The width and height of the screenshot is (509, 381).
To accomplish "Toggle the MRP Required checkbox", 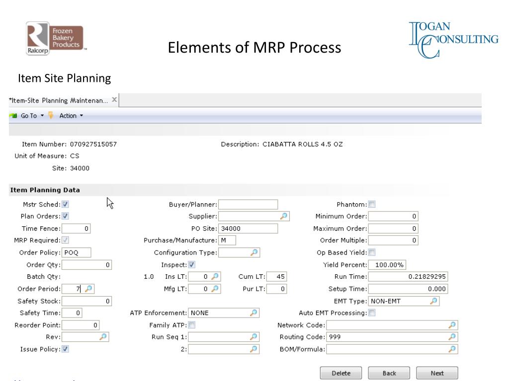I will point(65,240).
